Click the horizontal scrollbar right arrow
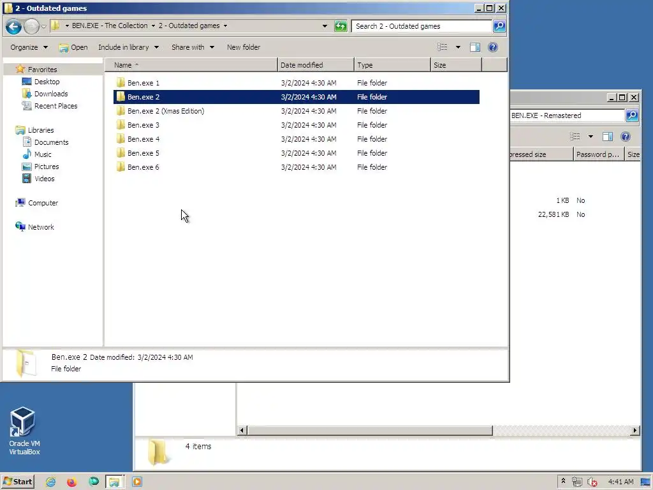Viewport: 653px width, 490px height. coord(635,430)
